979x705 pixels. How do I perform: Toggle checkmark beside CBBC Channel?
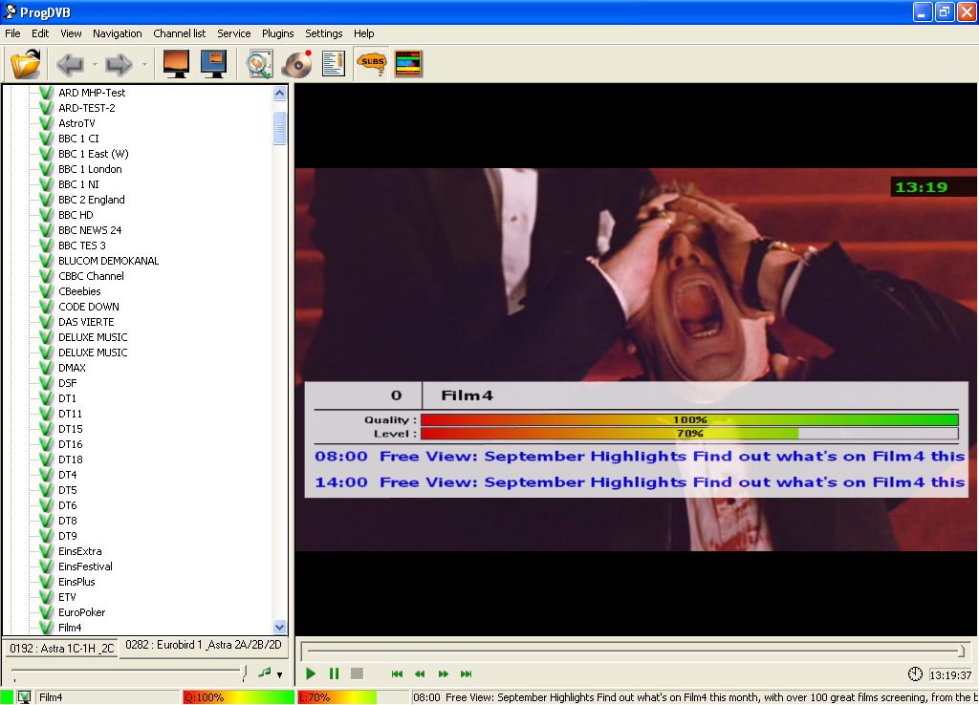tap(46, 276)
